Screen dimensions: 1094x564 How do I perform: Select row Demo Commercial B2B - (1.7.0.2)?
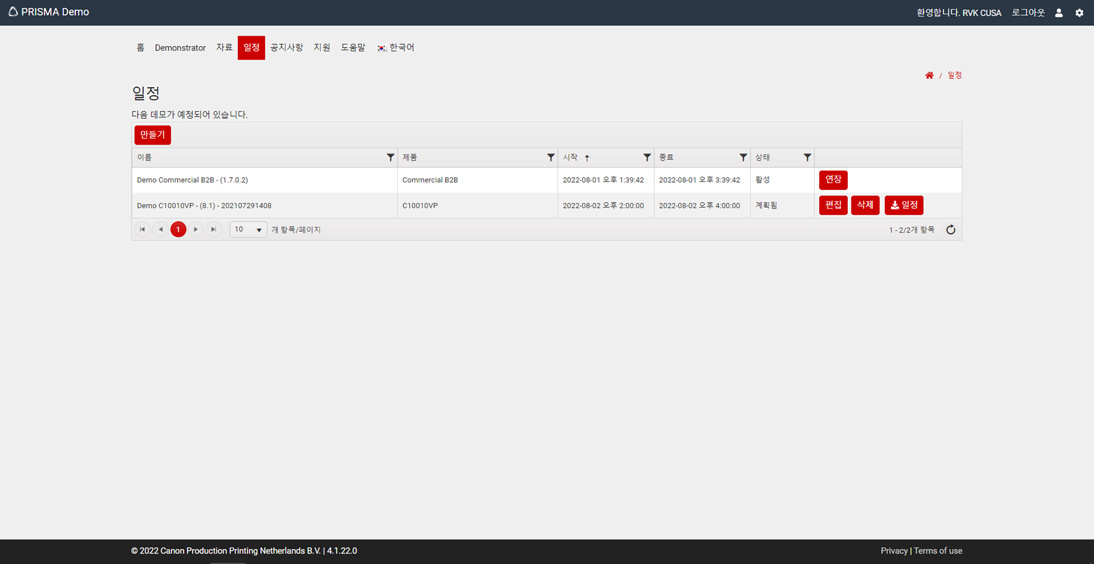click(546, 180)
